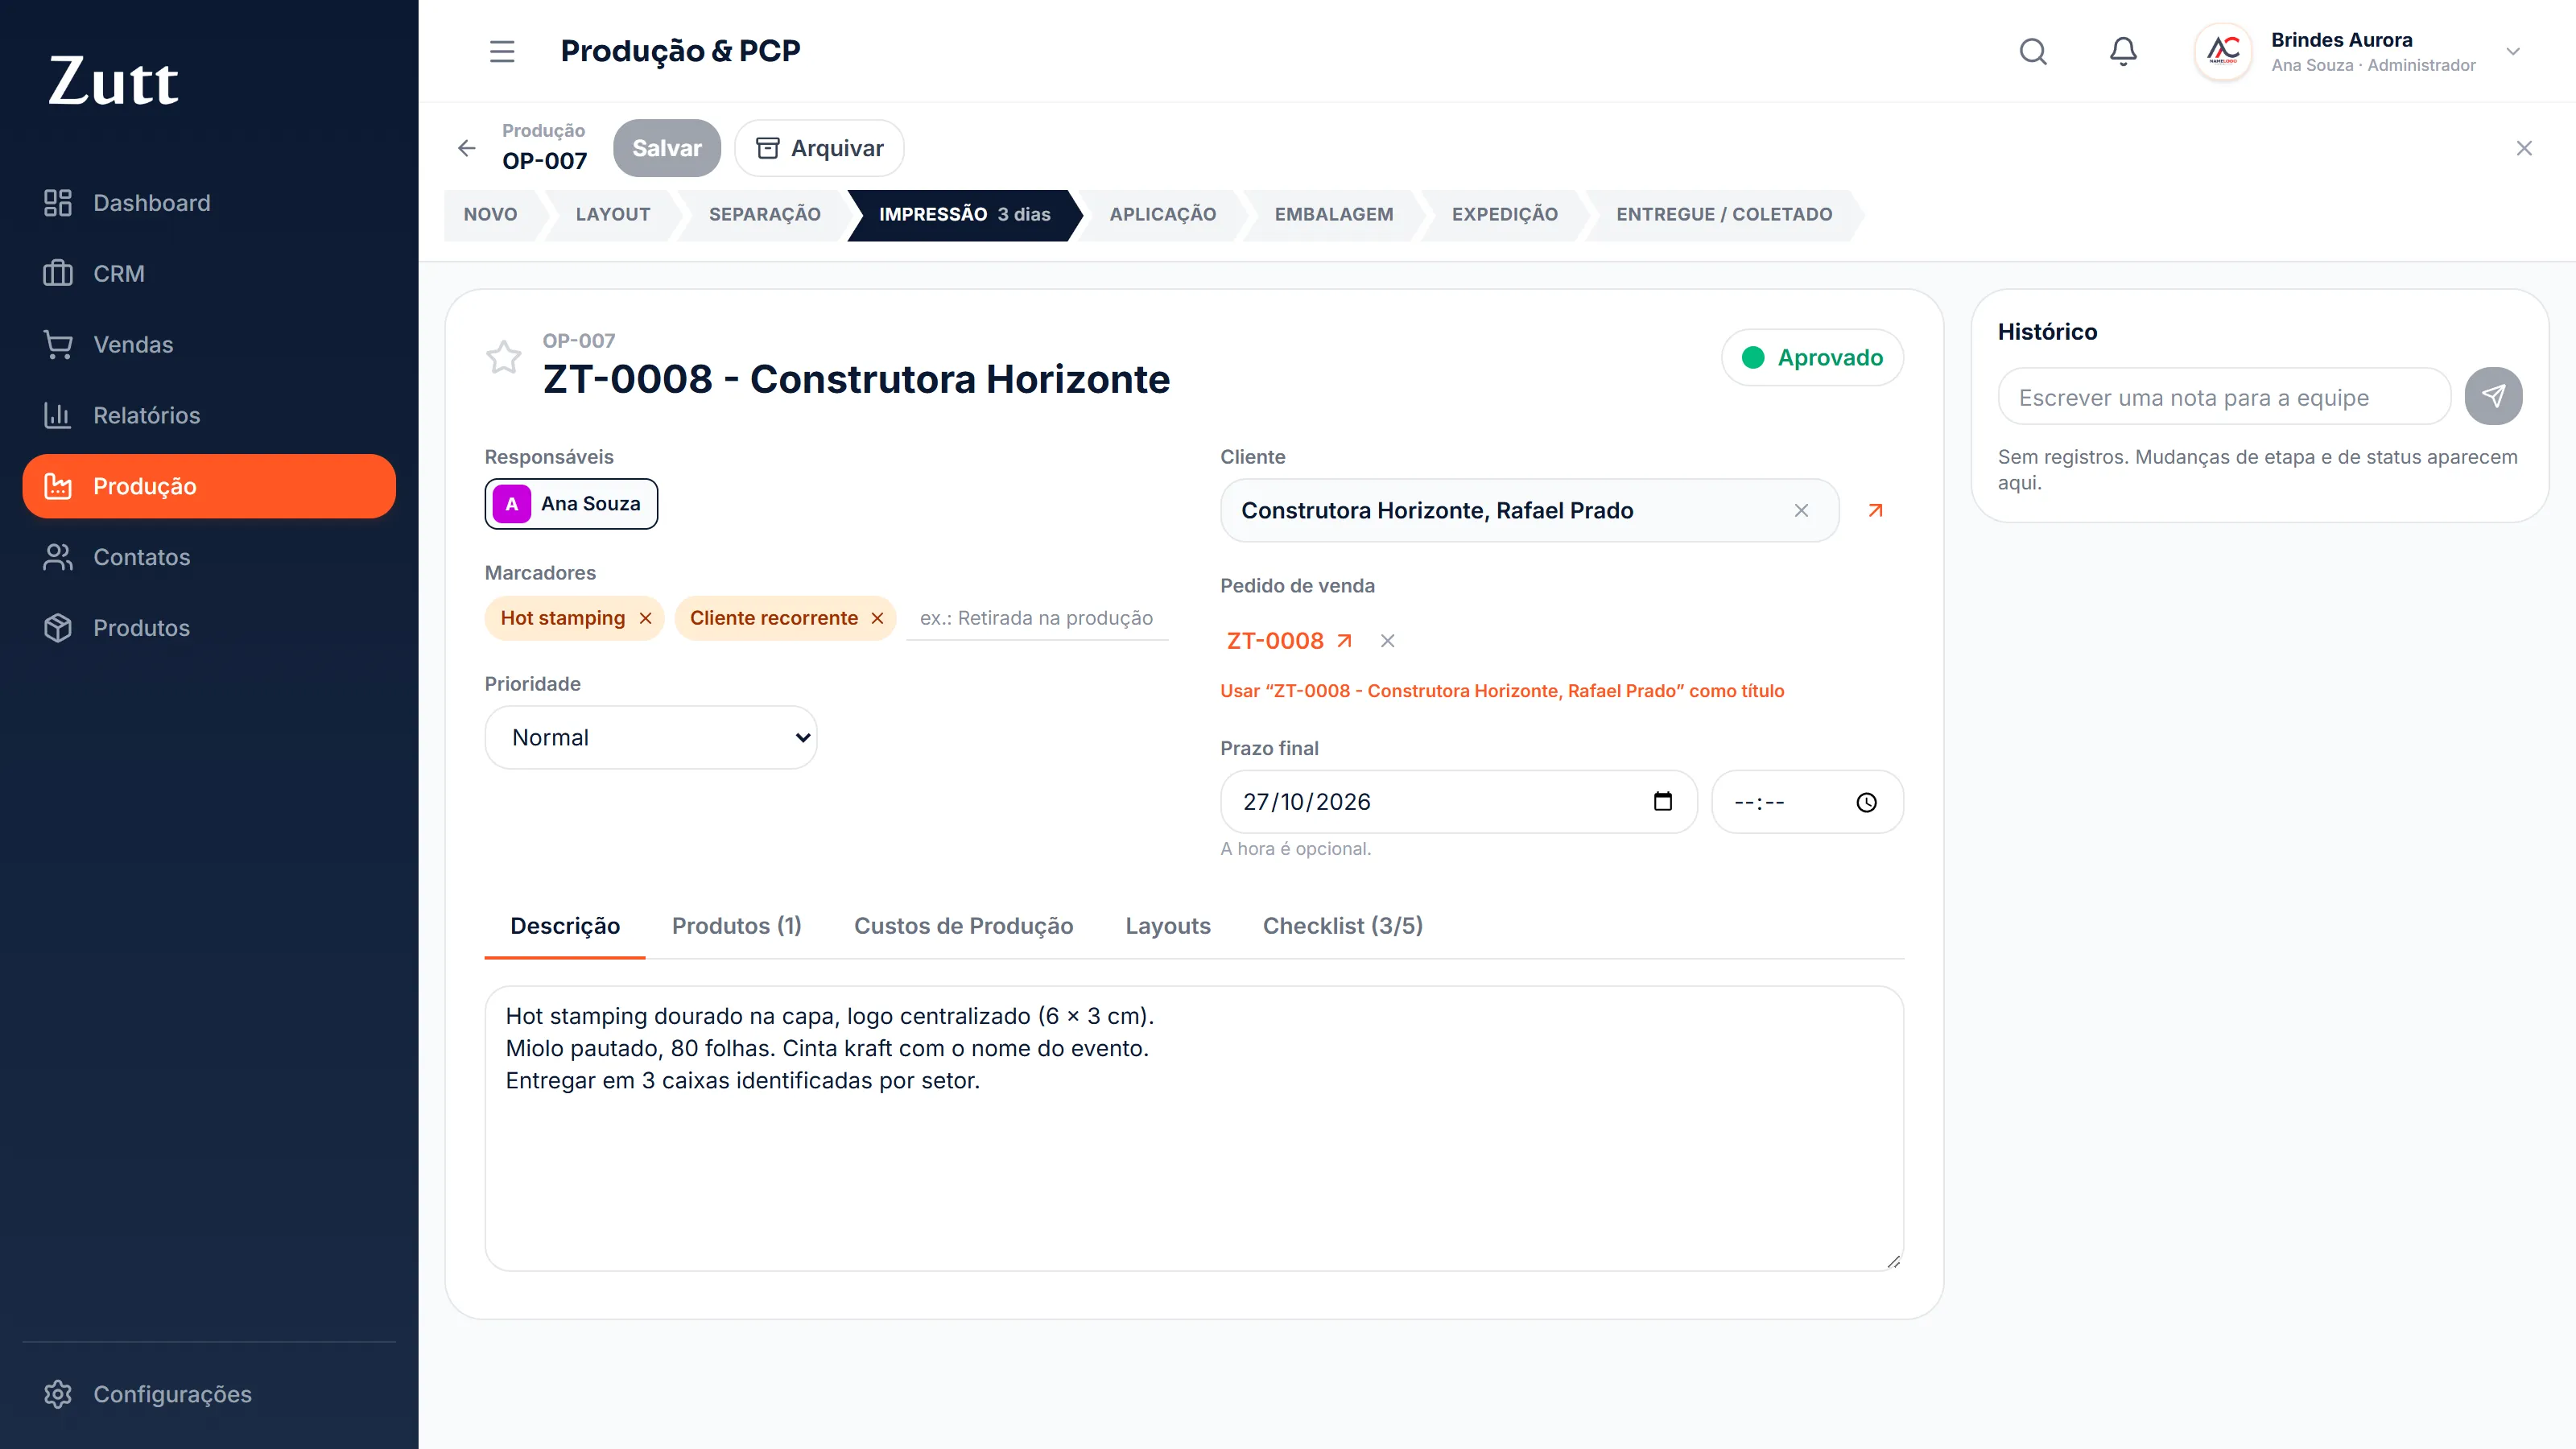Switch to the Custos de Produção tab
Viewport: 2576px width, 1449px height.
pos(963,926)
